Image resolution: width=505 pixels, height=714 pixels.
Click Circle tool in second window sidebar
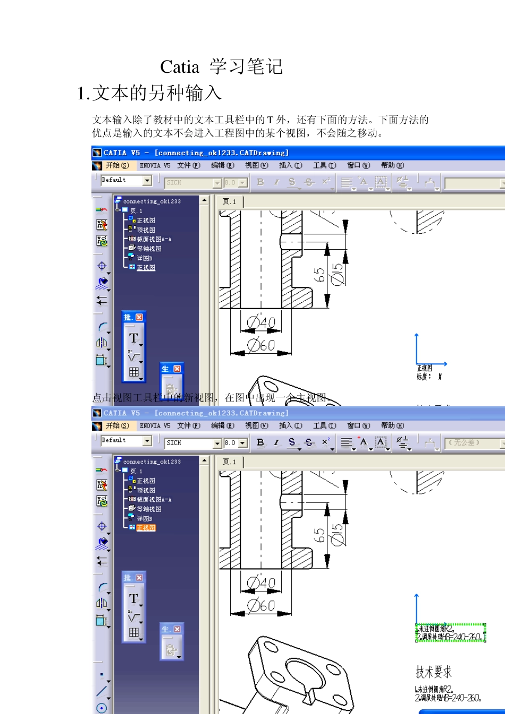102,707
